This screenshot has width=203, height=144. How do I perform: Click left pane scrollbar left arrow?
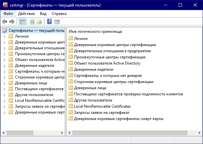click(x=4, y=133)
